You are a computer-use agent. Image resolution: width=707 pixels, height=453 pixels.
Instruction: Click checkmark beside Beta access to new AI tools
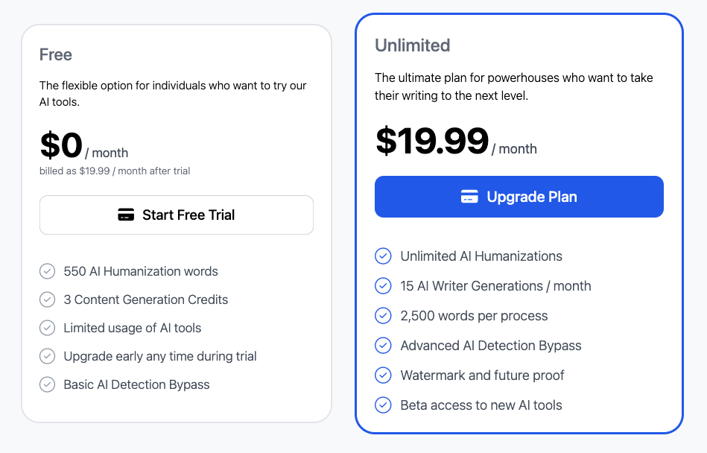[383, 405]
